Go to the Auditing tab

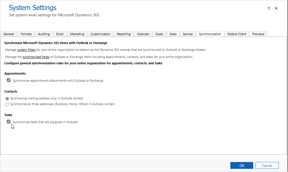pyautogui.click(x=44, y=34)
